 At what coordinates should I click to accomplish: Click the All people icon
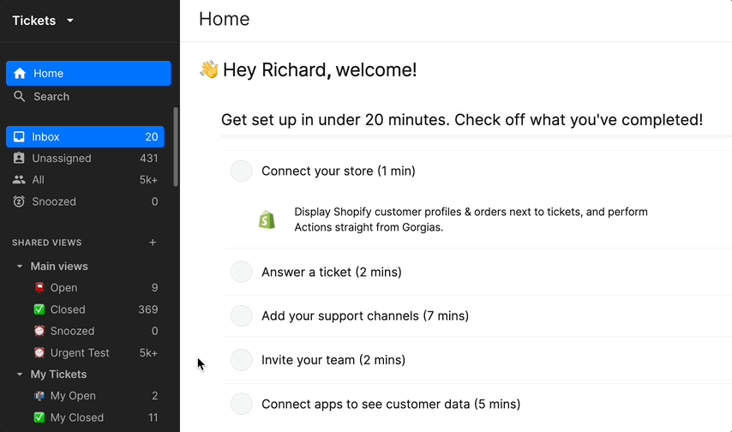click(19, 179)
